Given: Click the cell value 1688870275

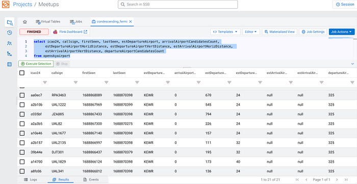Looking at the screenshot, I should click(123, 124).
